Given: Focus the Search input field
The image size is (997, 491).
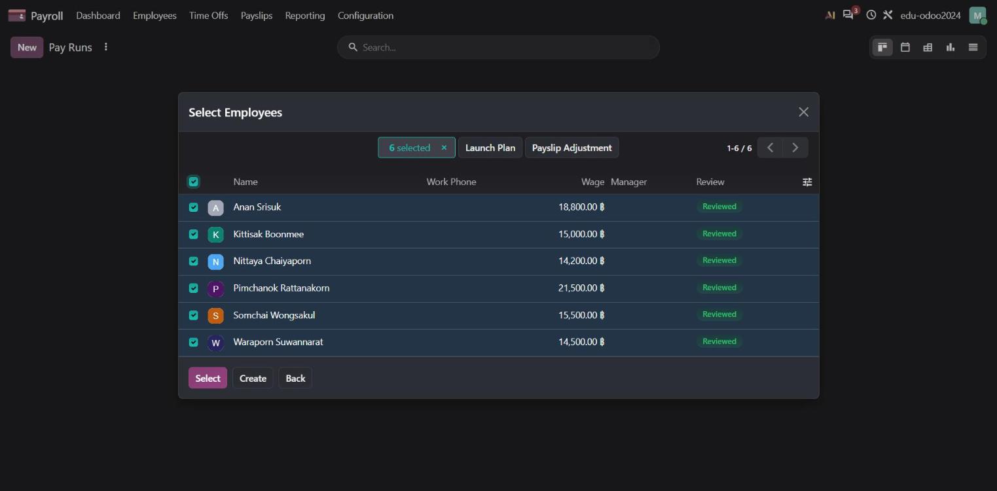Looking at the screenshot, I should (498, 47).
